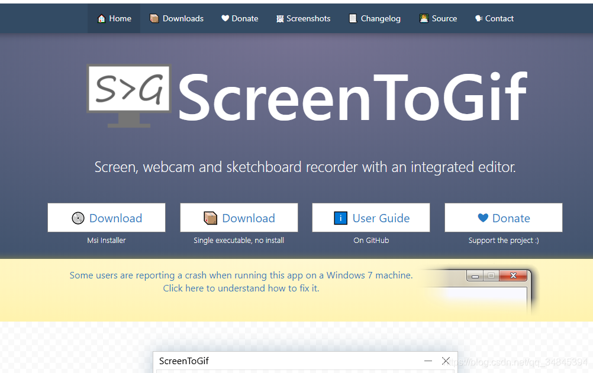Screen dimensions: 593x373
Task: Click the 'Support the project :)' caption
Action: (504, 241)
